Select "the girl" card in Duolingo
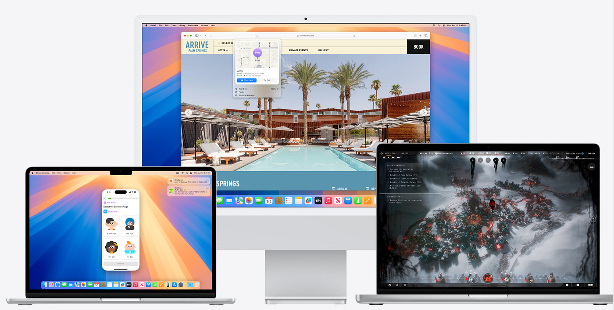 click(111, 249)
